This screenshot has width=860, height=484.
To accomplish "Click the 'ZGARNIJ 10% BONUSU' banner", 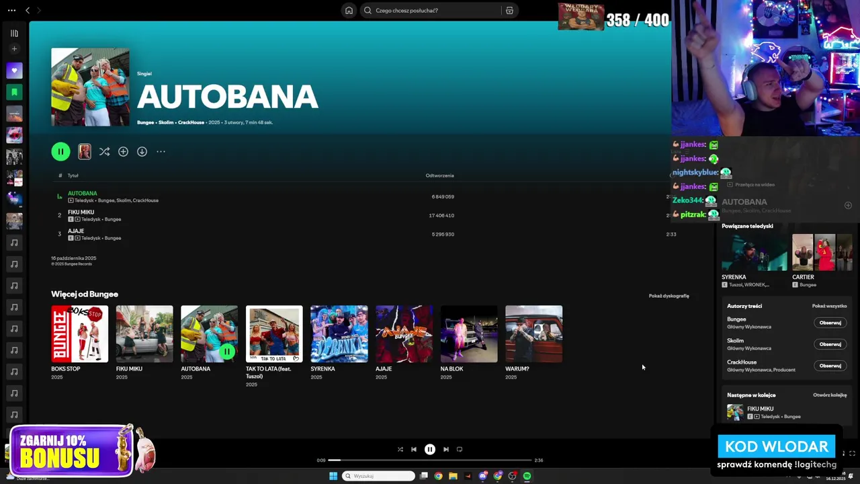I will (81, 452).
